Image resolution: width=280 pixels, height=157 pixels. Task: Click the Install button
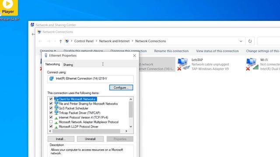(x=61, y=139)
